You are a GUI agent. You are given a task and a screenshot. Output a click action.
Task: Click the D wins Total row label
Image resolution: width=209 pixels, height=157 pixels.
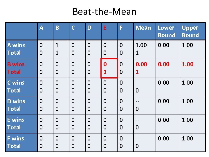(x=21, y=105)
